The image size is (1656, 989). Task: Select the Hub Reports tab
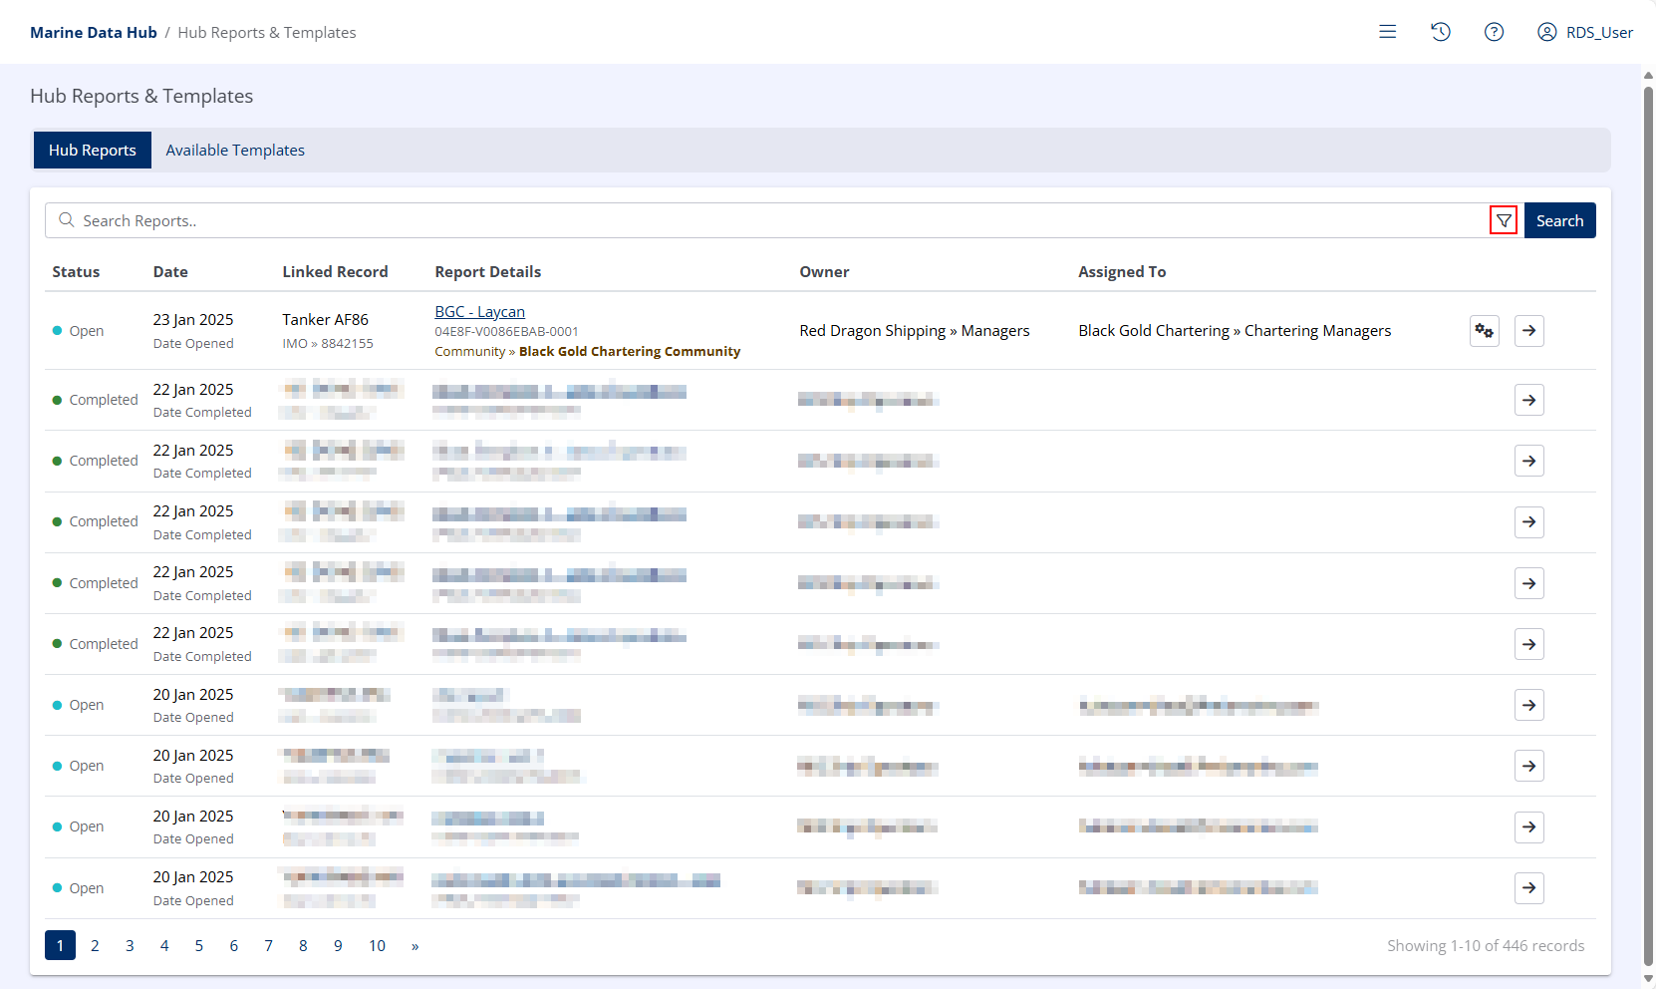pos(93,151)
